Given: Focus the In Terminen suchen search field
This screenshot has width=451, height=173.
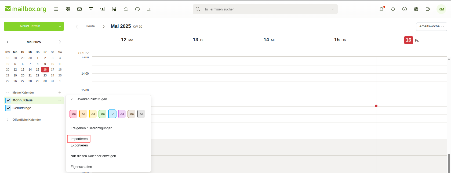Looking at the screenshot, I should (266, 9).
